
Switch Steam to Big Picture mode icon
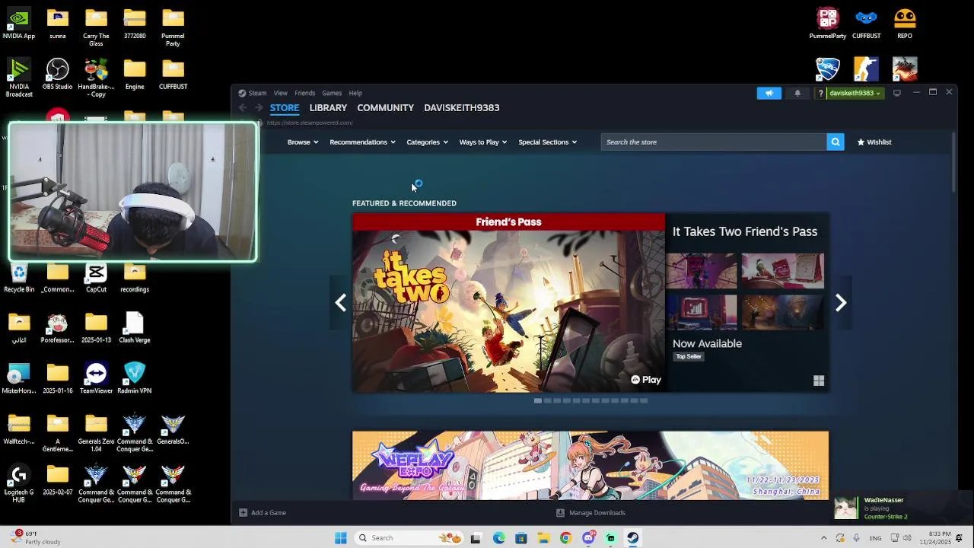[x=897, y=93]
